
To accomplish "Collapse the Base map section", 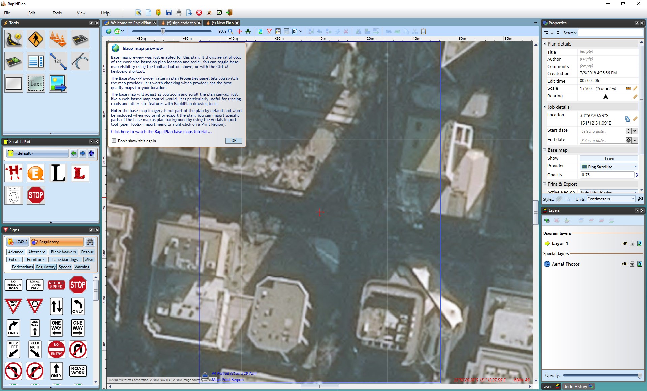I will coord(544,150).
